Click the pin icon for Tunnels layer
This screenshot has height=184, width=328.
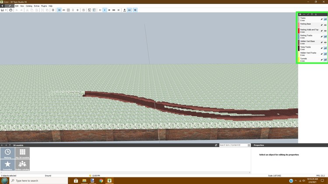[322, 60]
